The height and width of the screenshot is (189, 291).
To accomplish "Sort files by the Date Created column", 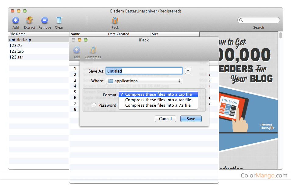I will [119, 34].
